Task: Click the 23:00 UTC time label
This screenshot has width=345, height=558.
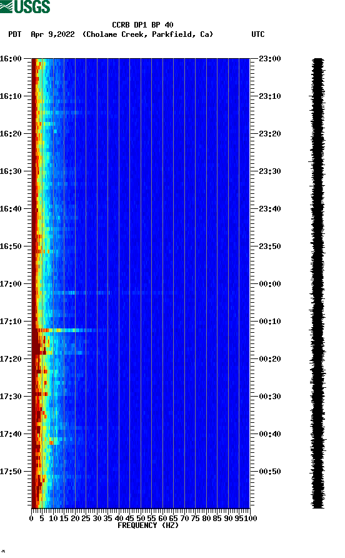Action: [270, 58]
